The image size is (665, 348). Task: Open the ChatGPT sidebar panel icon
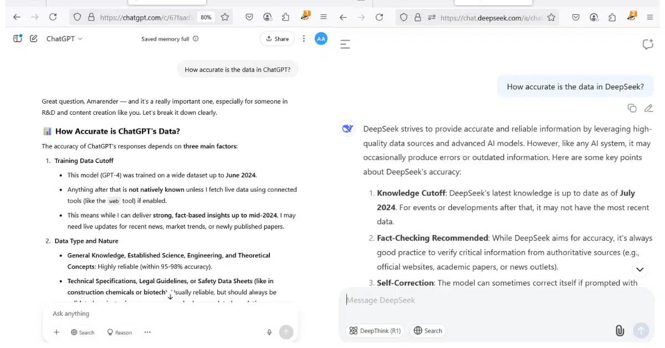18,39
